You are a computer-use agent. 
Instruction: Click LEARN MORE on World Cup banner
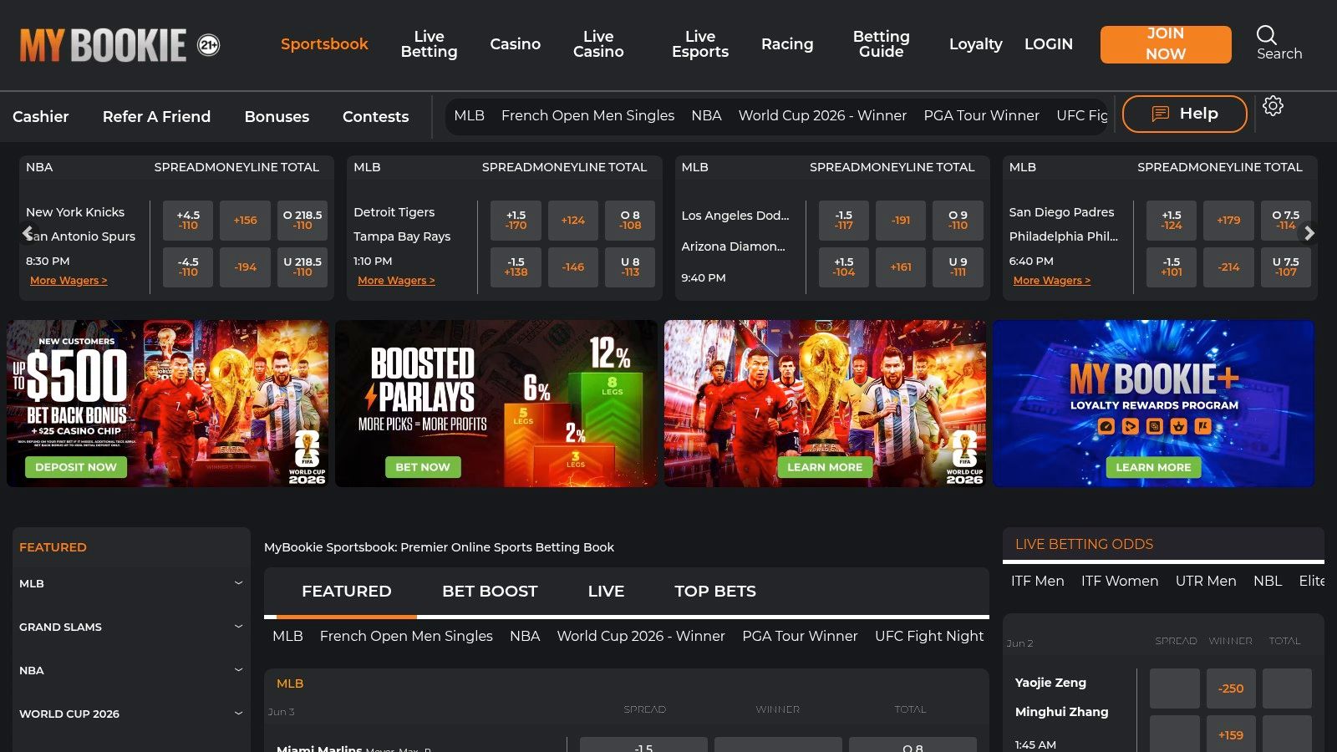tap(825, 467)
